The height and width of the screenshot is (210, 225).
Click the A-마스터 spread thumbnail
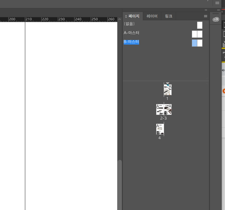[197, 34]
